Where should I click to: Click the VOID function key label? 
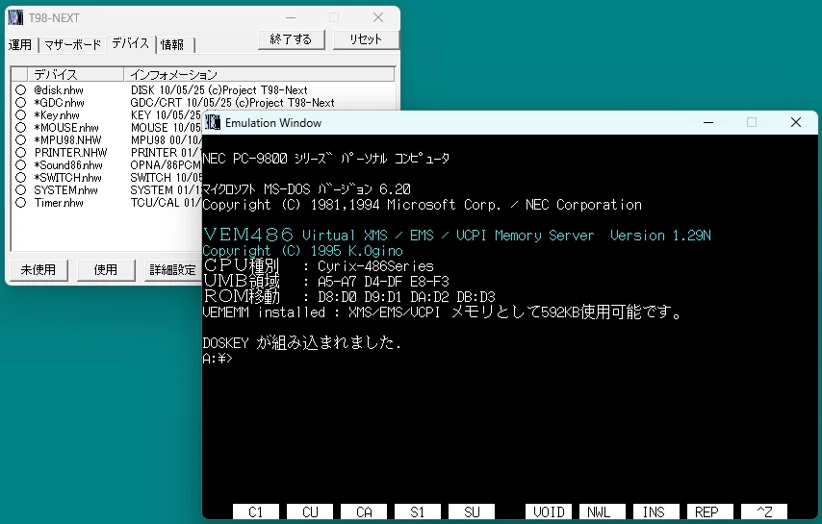(549, 512)
